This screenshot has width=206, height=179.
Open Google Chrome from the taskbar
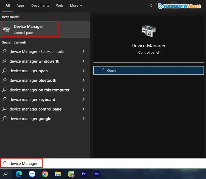(x=45, y=174)
